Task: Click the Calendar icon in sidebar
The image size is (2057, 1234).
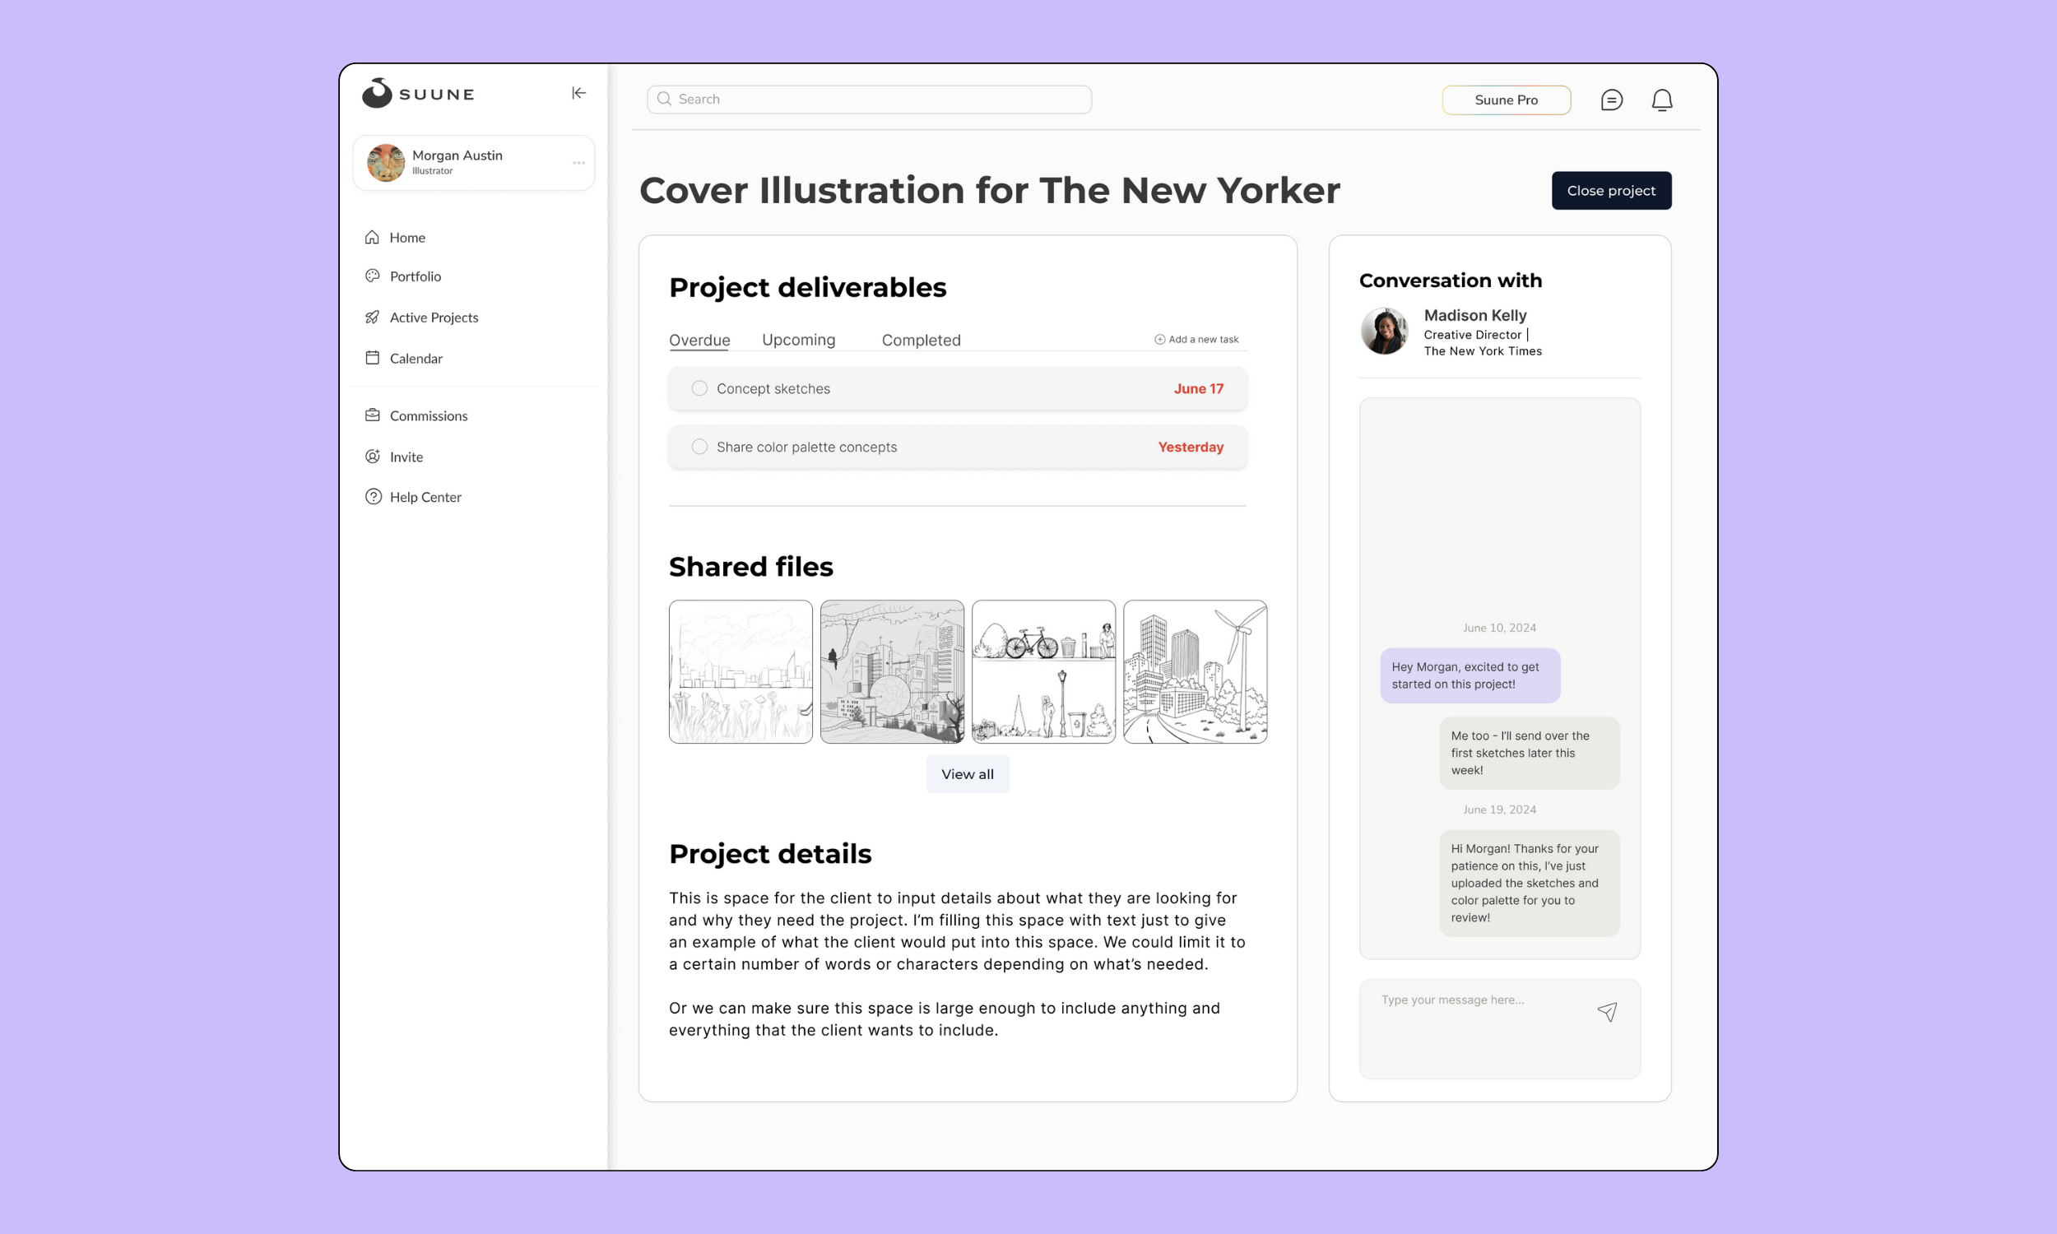Action: [x=373, y=358]
